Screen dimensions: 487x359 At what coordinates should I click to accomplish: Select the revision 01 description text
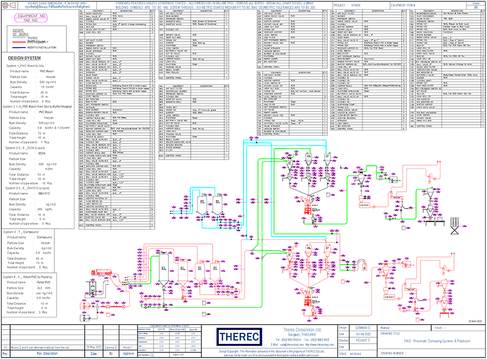41,347
